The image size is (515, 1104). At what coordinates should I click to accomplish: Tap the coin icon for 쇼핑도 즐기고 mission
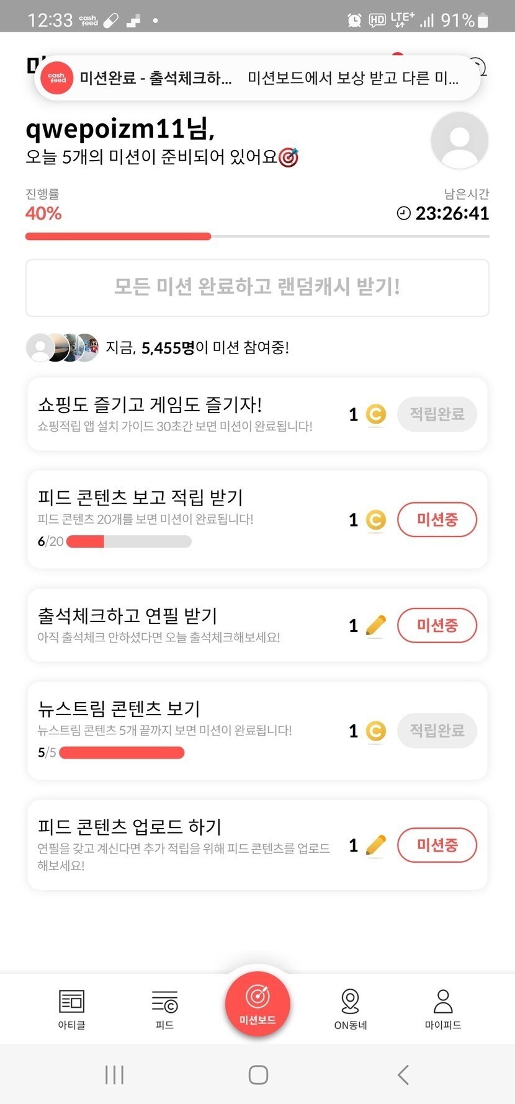coord(375,414)
